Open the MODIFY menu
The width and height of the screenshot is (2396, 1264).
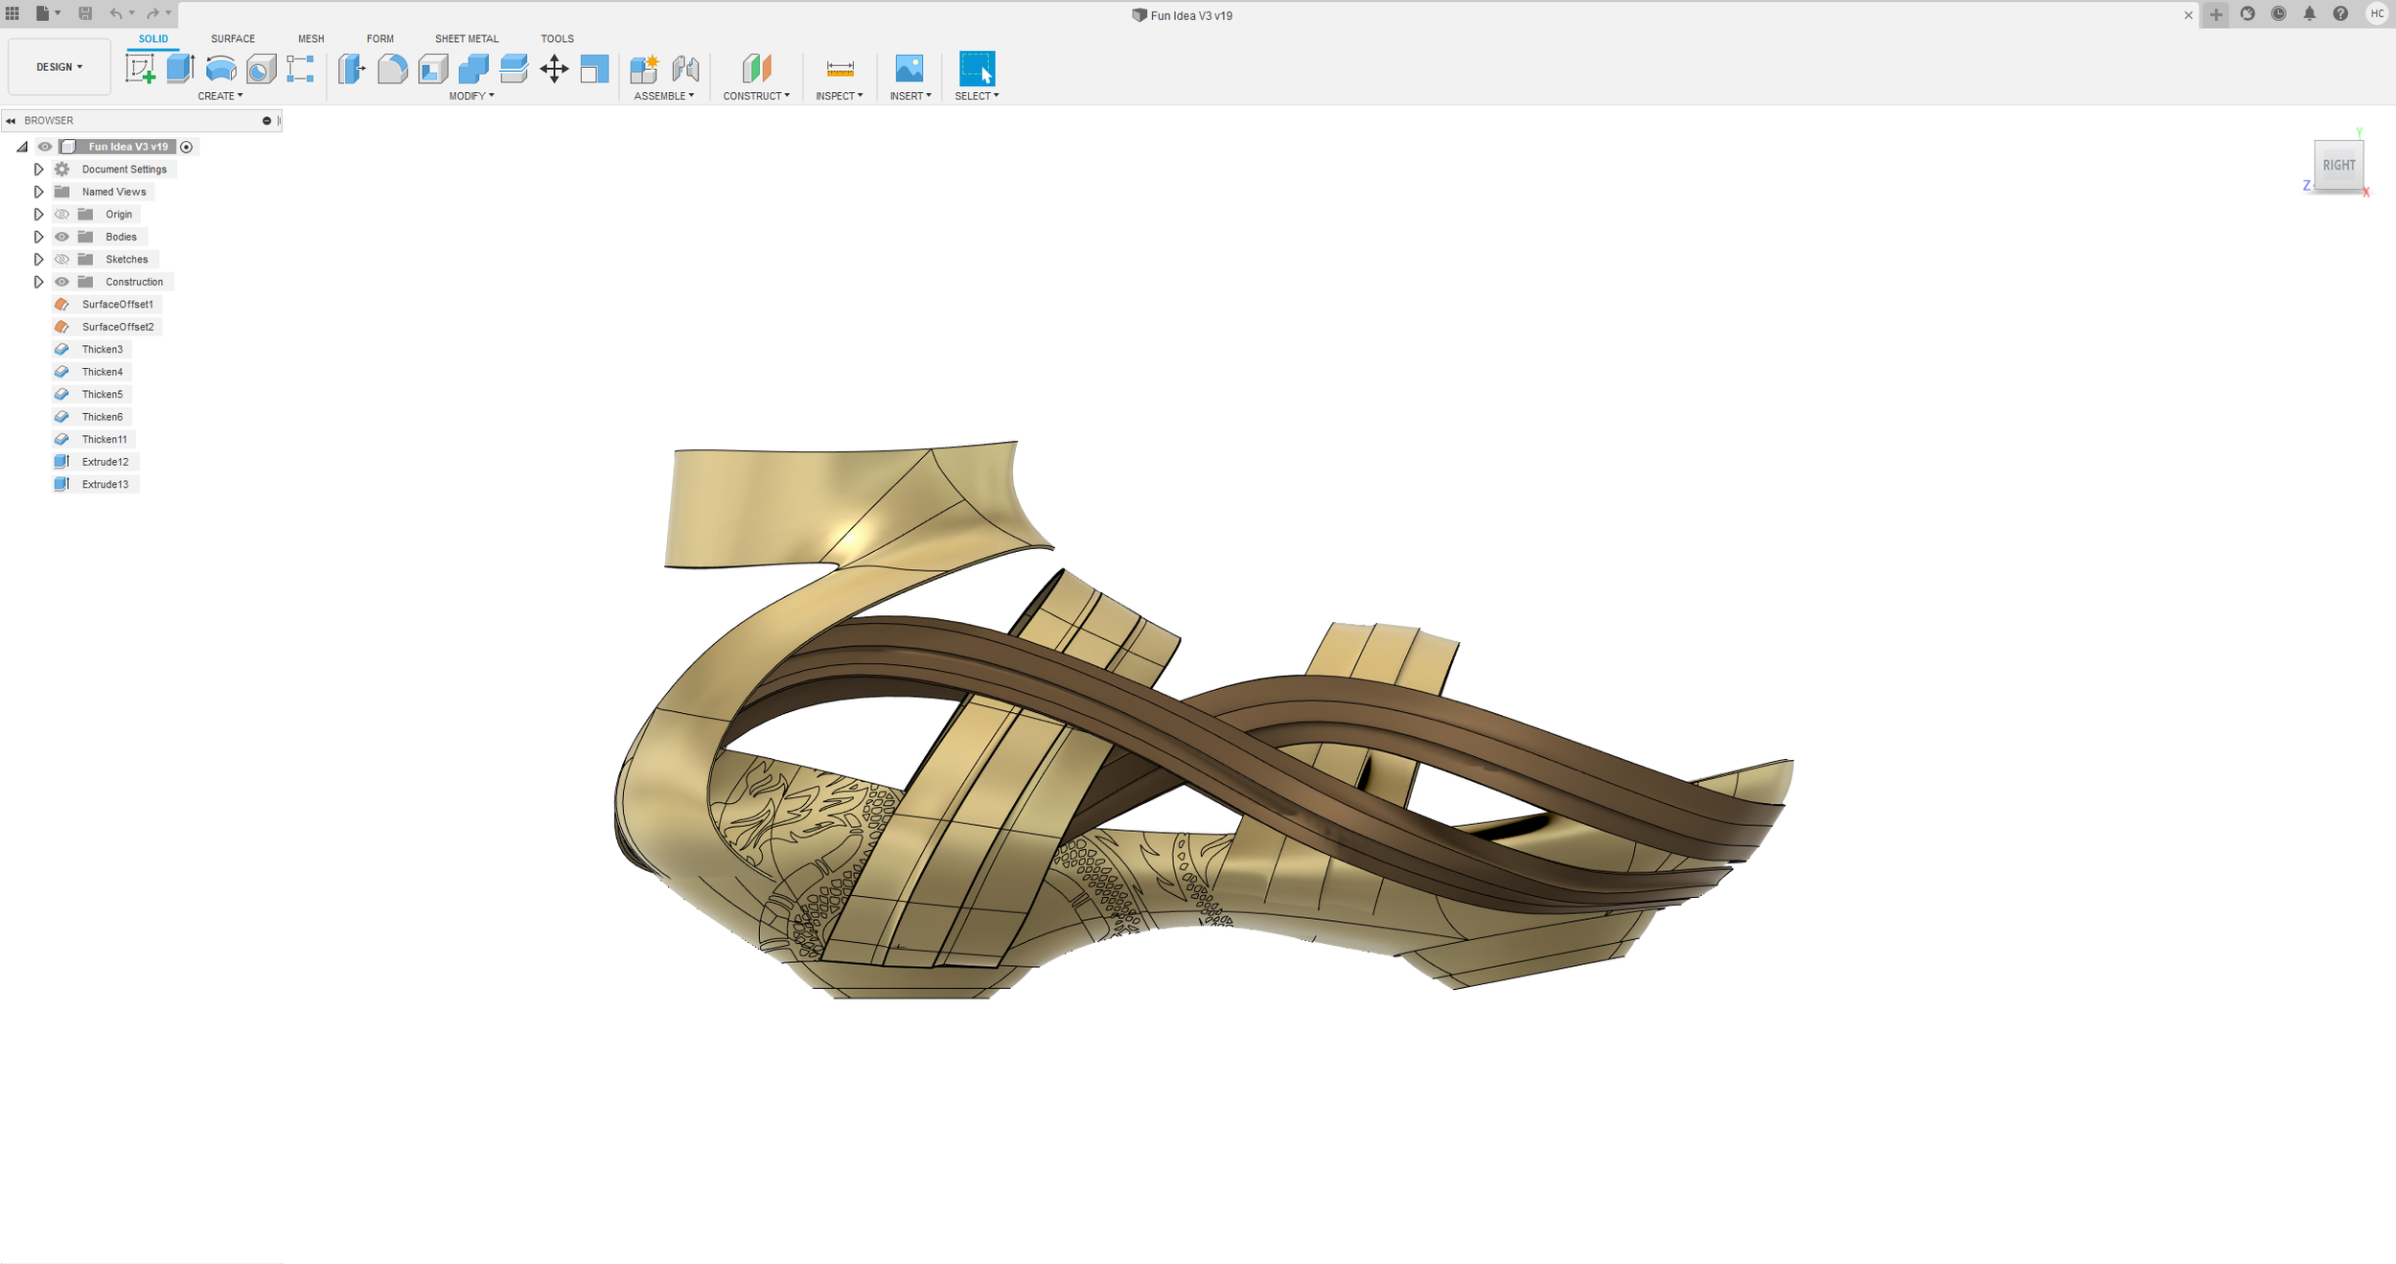tap(472, 96)
